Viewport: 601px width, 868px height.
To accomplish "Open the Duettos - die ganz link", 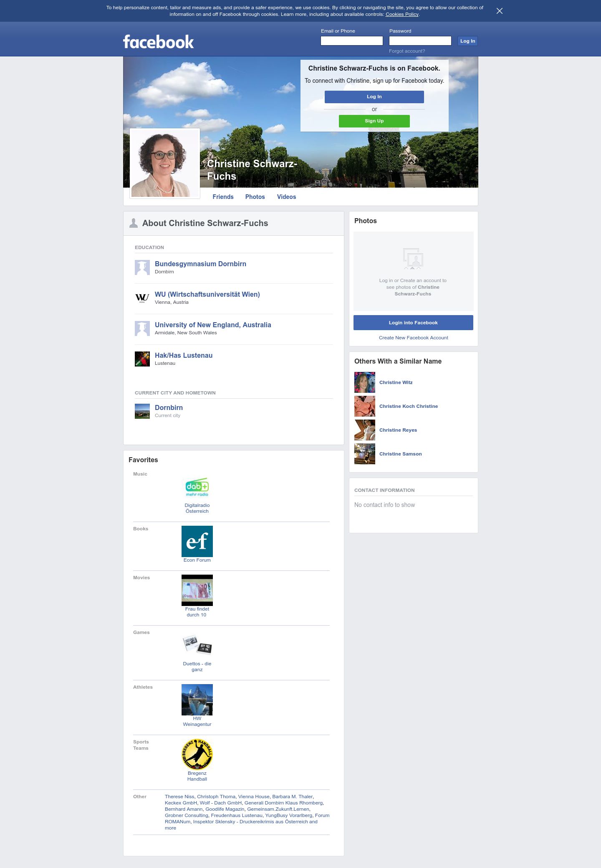I will (197, 667).
